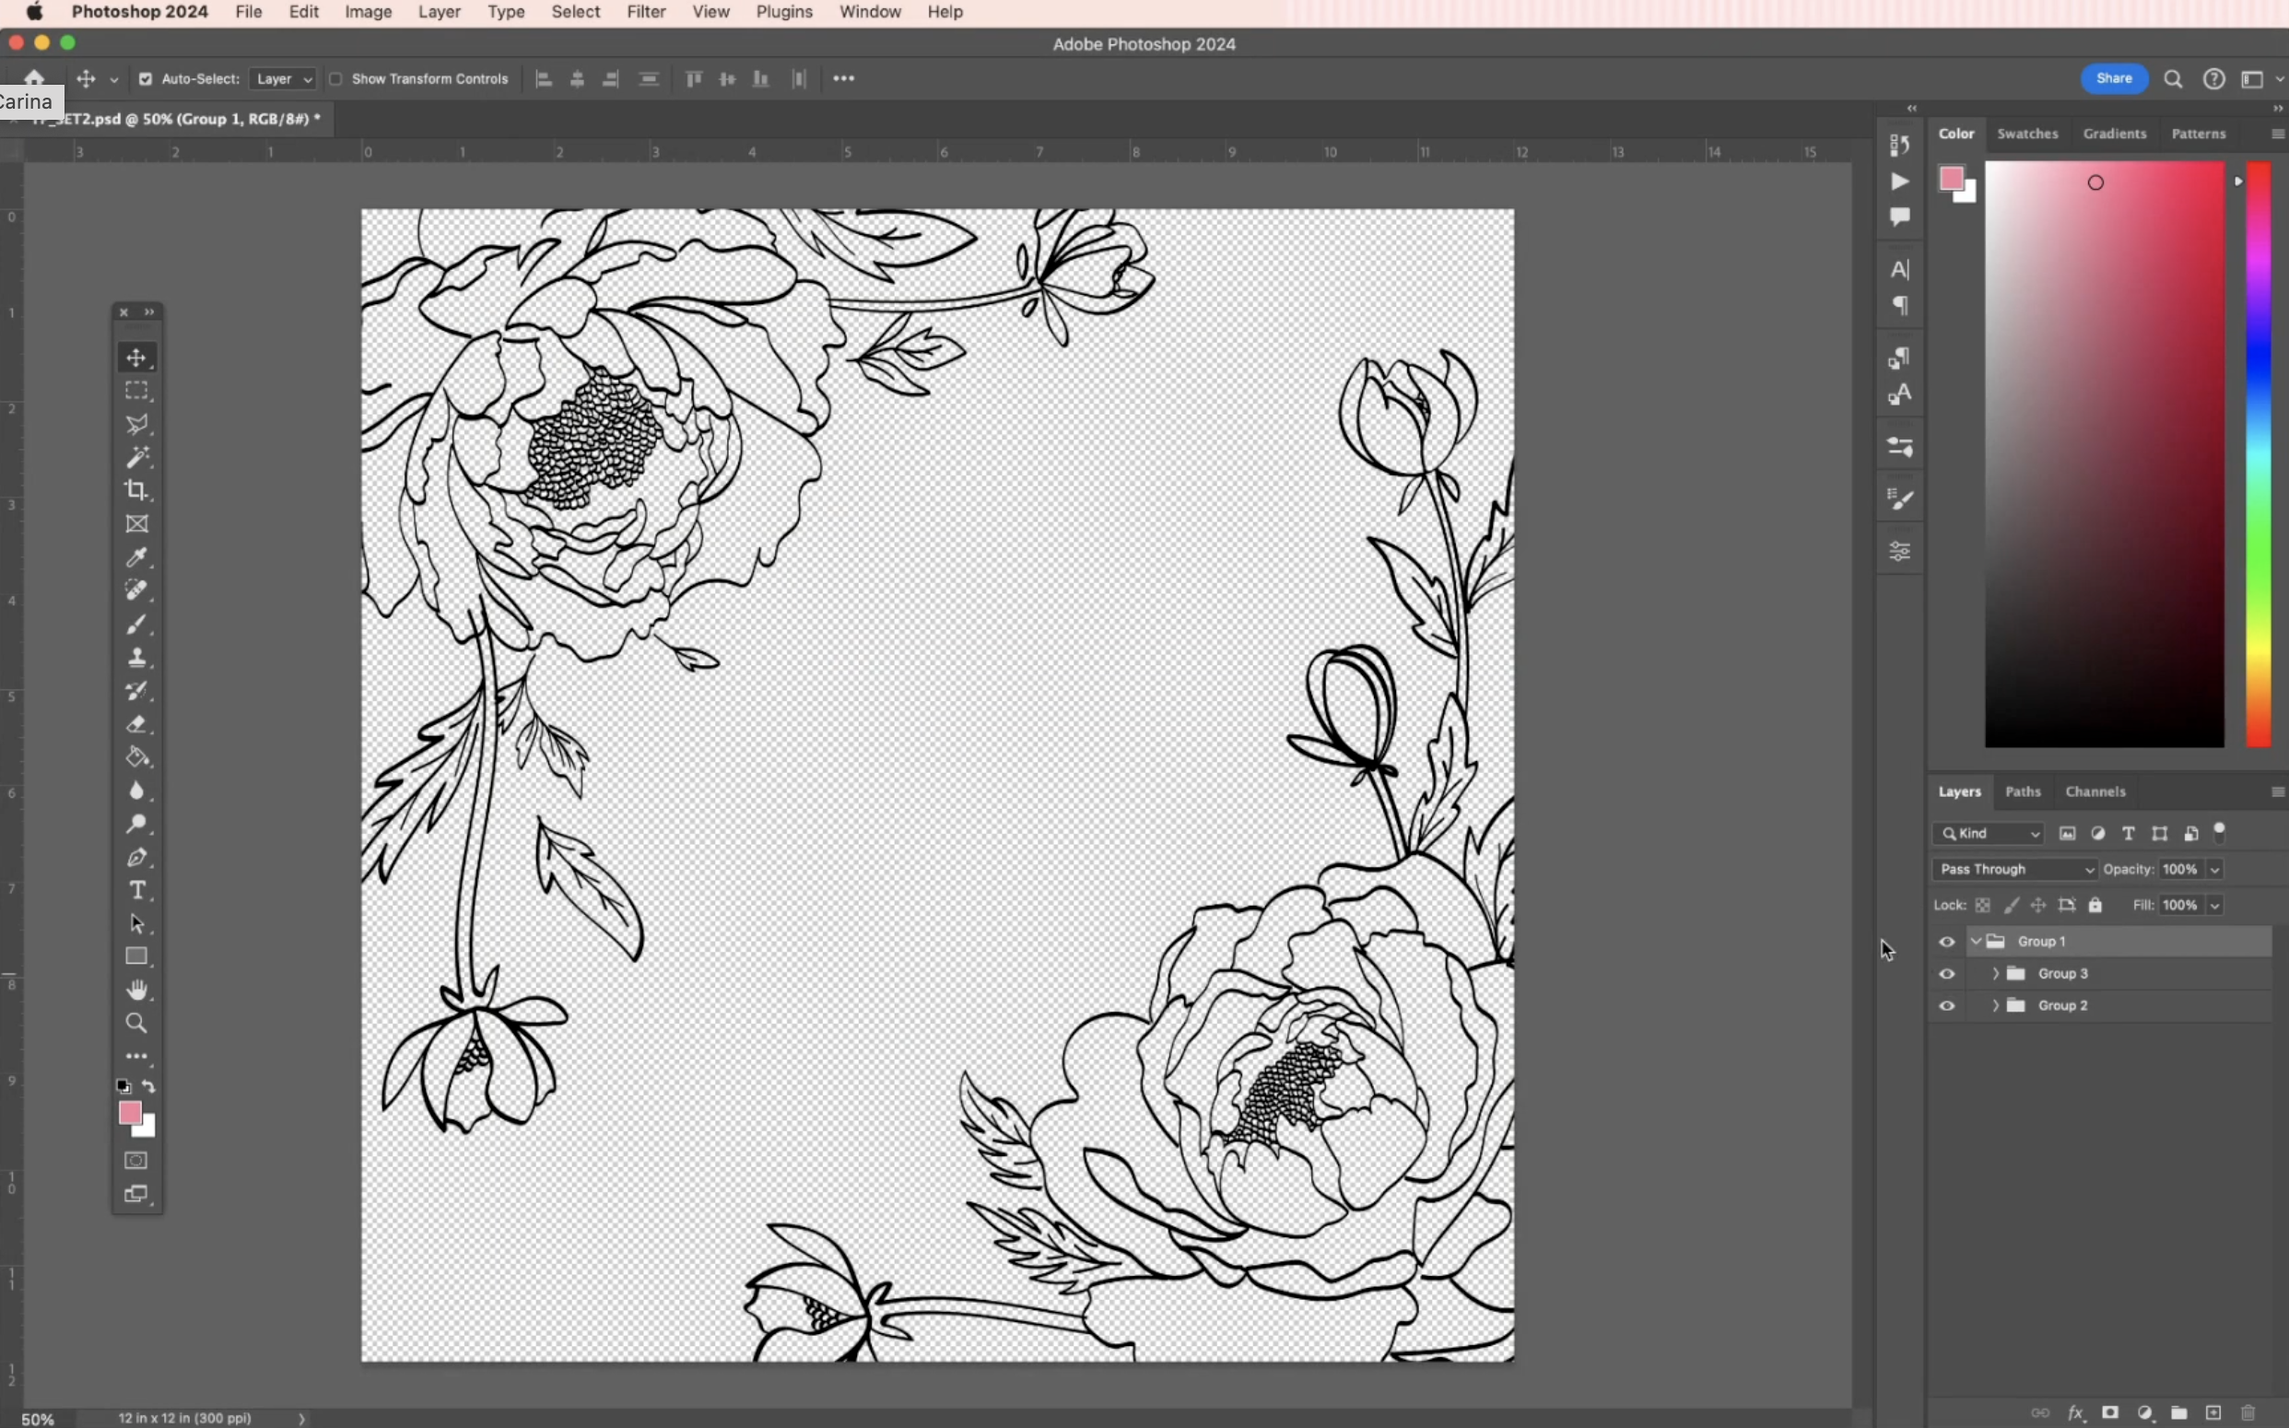
Task: Swap foreground and background colors
Action: (149, 1086)
